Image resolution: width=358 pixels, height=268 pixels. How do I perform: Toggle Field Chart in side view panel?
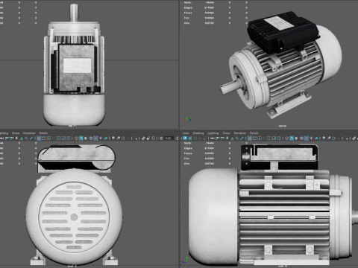(269, 138)
